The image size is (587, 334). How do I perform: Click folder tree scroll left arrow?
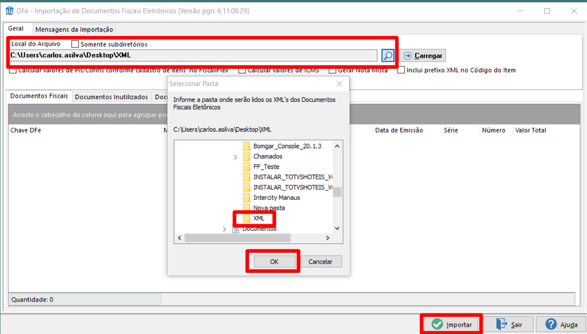[179, 238]
